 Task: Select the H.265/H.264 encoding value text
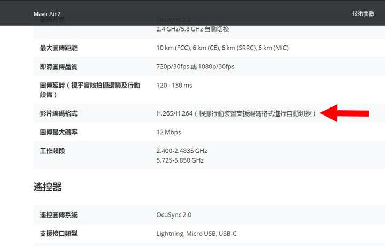pyautogui.click(x=236, y=113)
